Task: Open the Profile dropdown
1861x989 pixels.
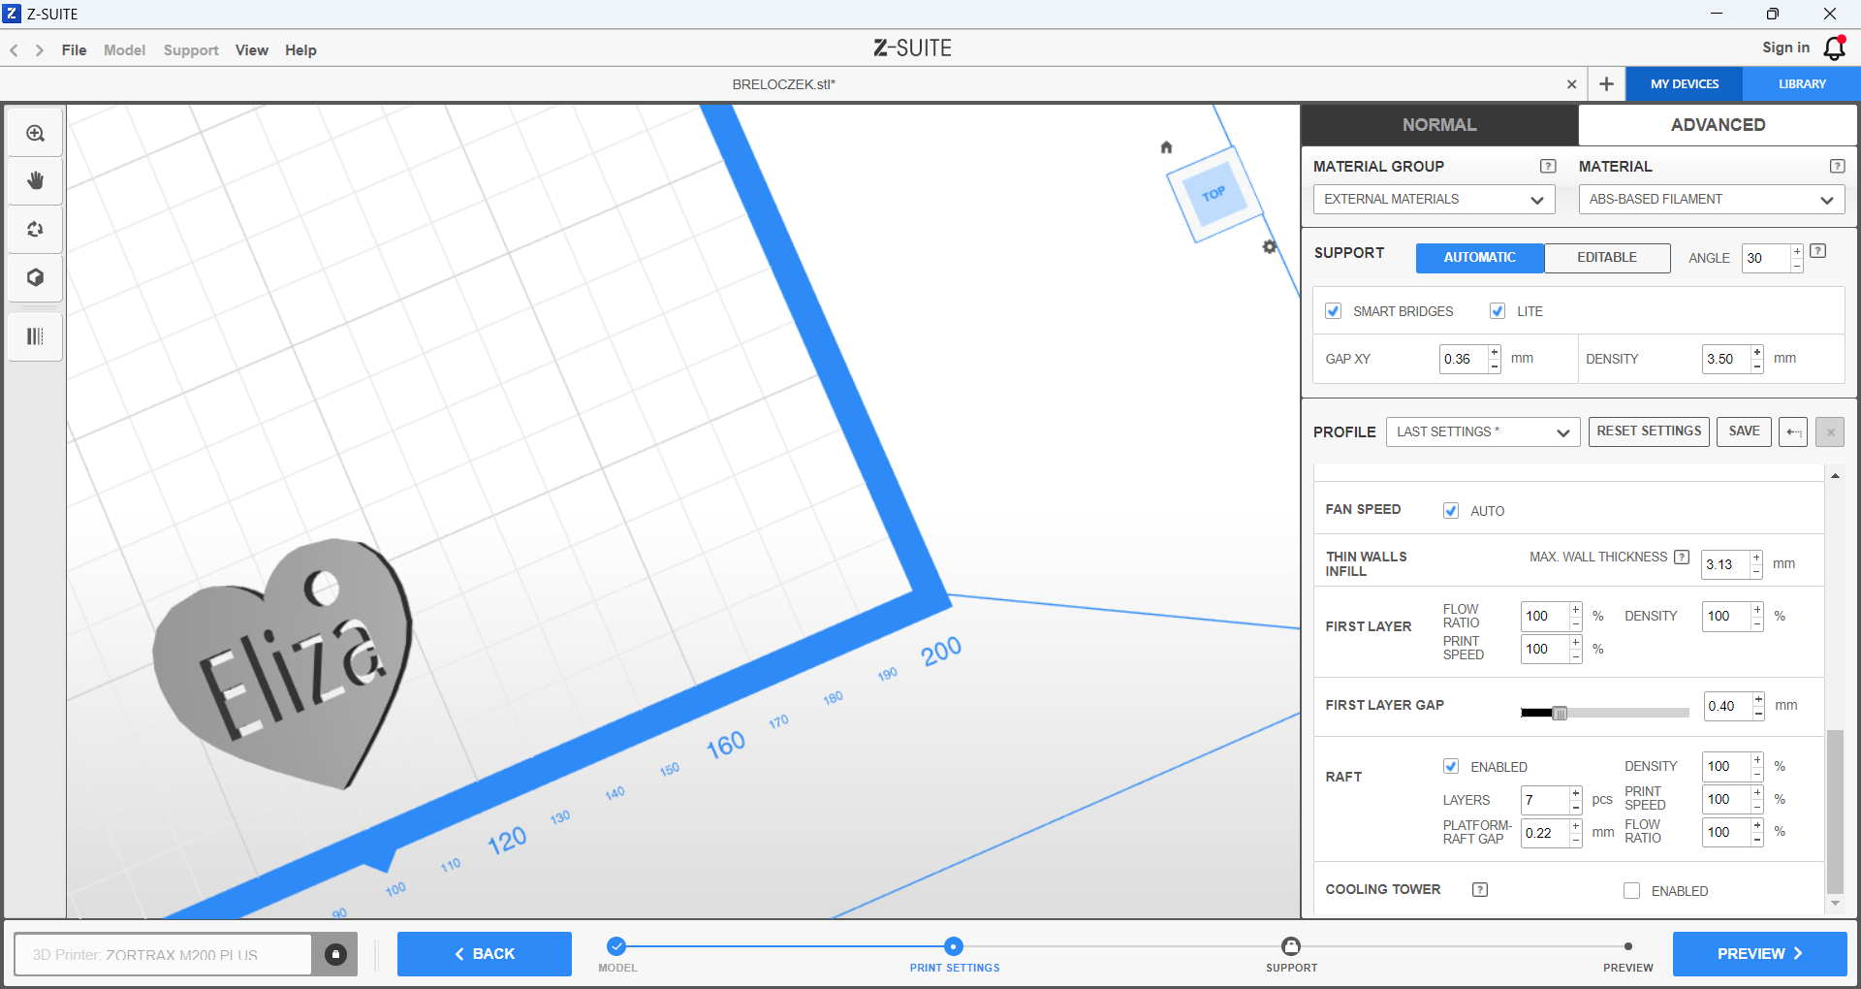Action: (1483, 431)
